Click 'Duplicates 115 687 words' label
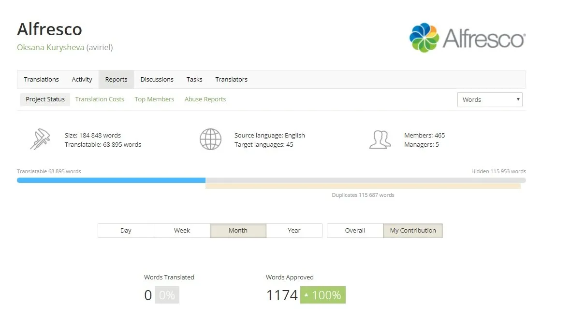Viewport: 571px width, 319px height. (363, 195)
